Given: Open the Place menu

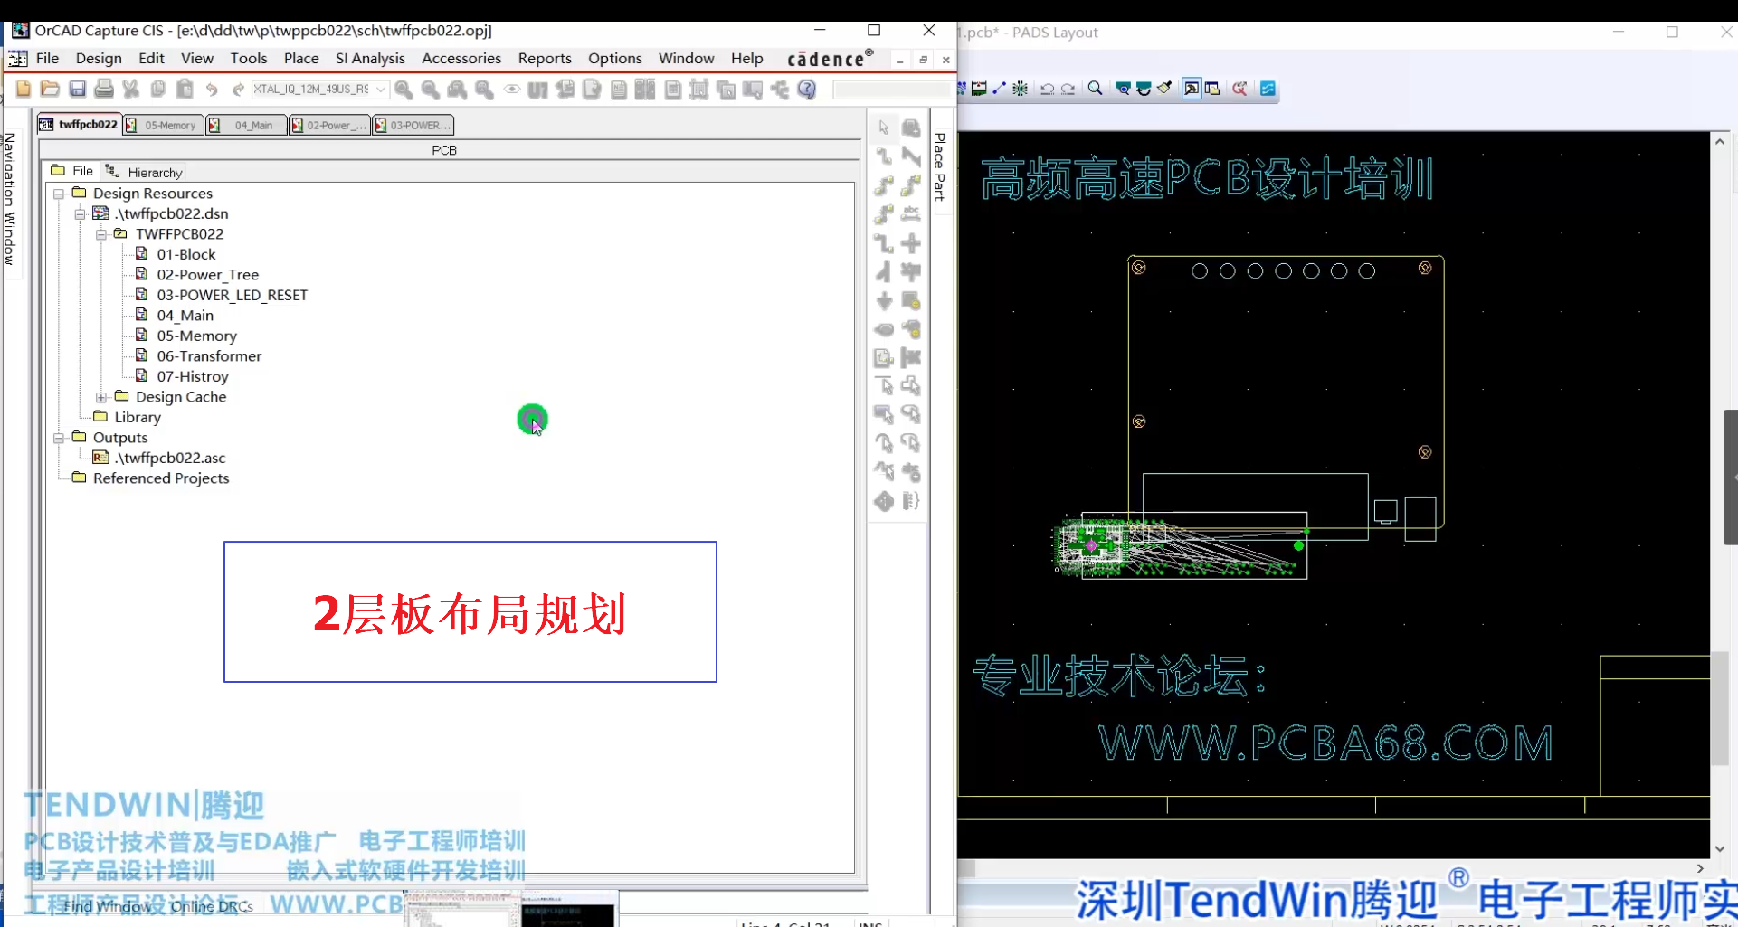Looking at the screenshot, I should coord(301,58).
